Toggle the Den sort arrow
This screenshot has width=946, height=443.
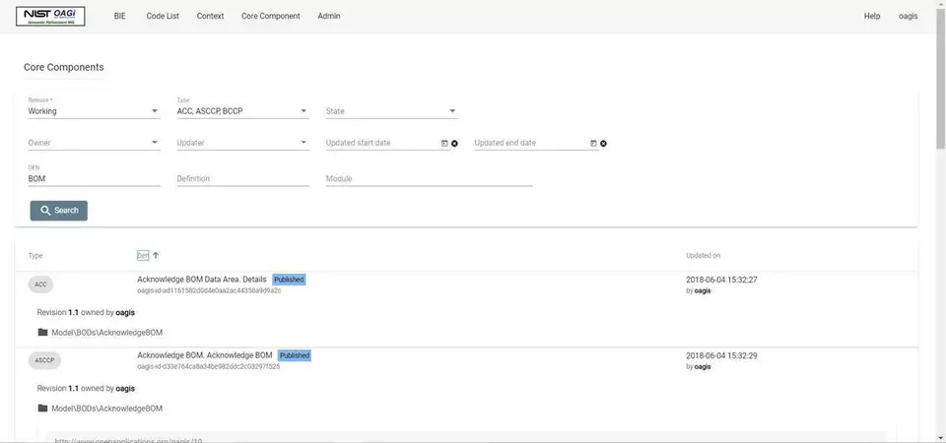click(x=156, y=256)
